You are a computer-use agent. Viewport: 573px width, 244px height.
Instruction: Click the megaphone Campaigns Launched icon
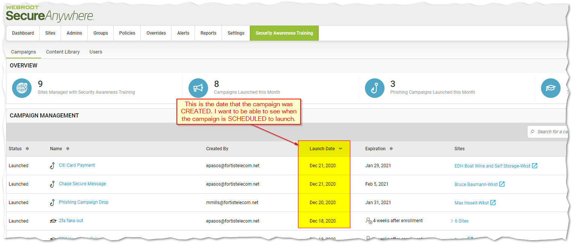tap(198, 88)
